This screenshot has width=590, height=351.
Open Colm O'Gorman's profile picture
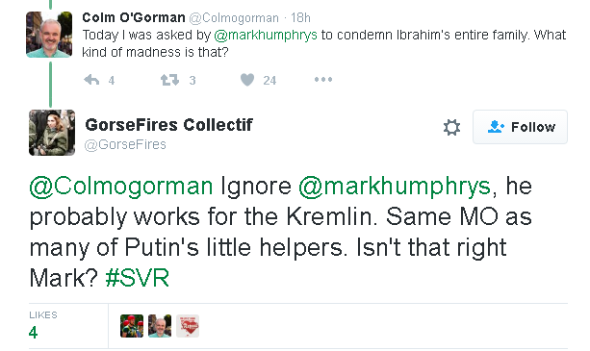[x=49, y=35]
